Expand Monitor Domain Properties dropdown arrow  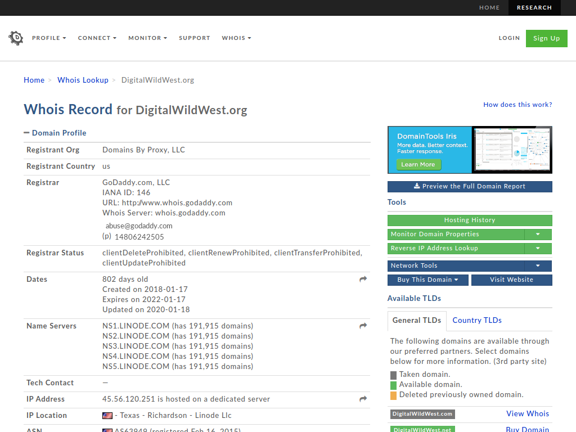[x=538, y=235]
